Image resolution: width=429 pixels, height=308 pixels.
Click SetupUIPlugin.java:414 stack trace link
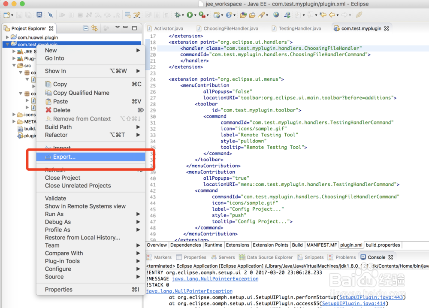pyautogui.click(x=354, y=304)
